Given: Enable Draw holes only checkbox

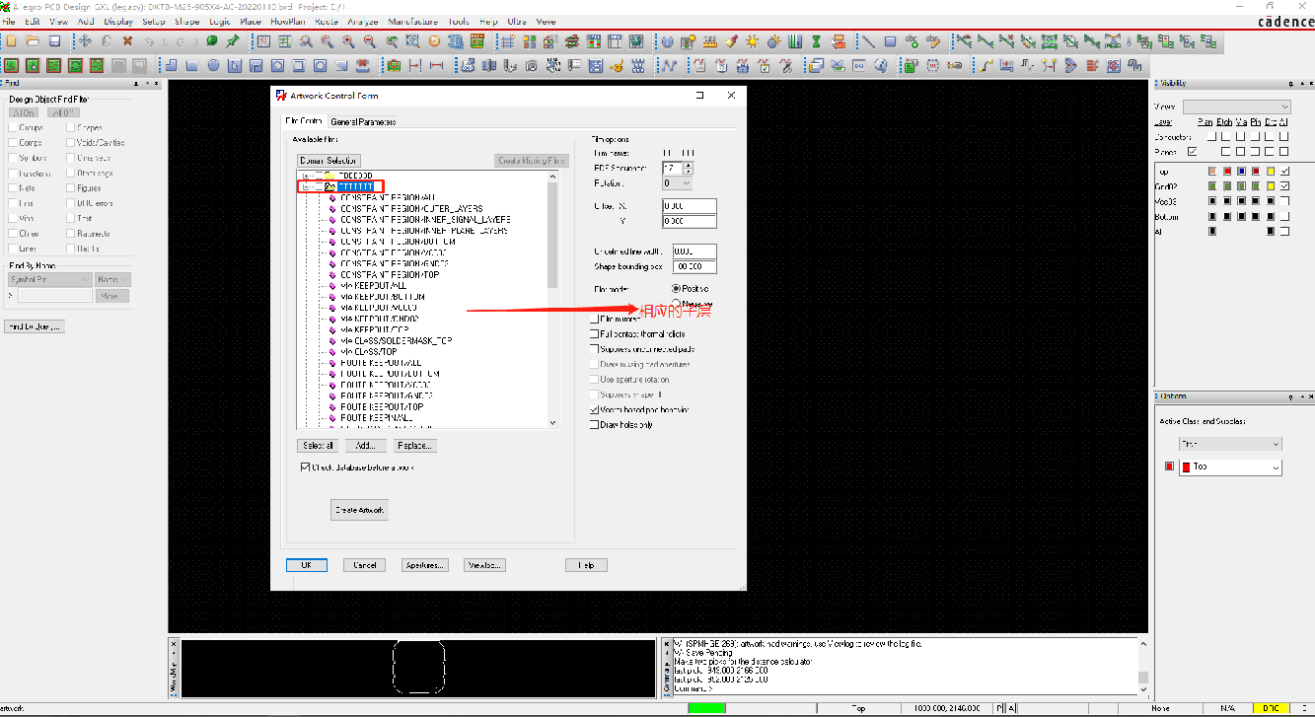Looking at the screenshot, I should point(594,425).
